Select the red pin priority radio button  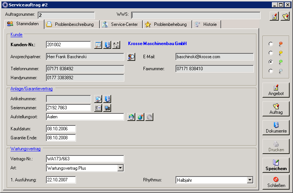(270, 44)
